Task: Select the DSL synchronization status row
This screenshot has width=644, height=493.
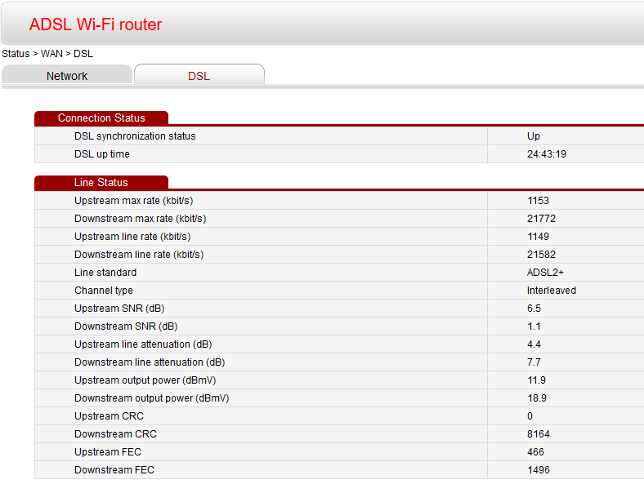Action: point(135,136)
